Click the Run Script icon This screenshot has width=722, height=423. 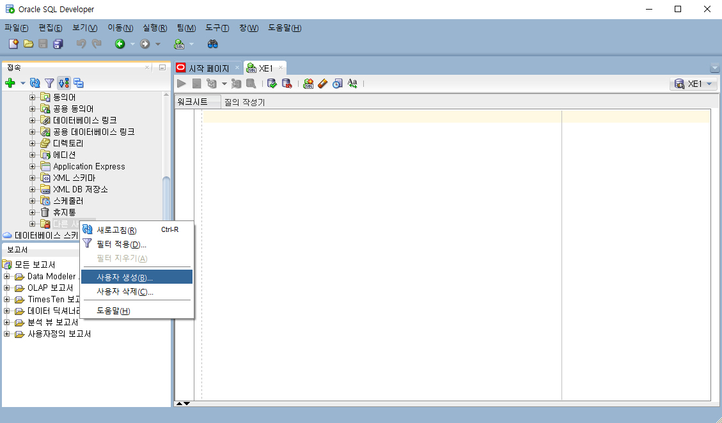(196, 83)
